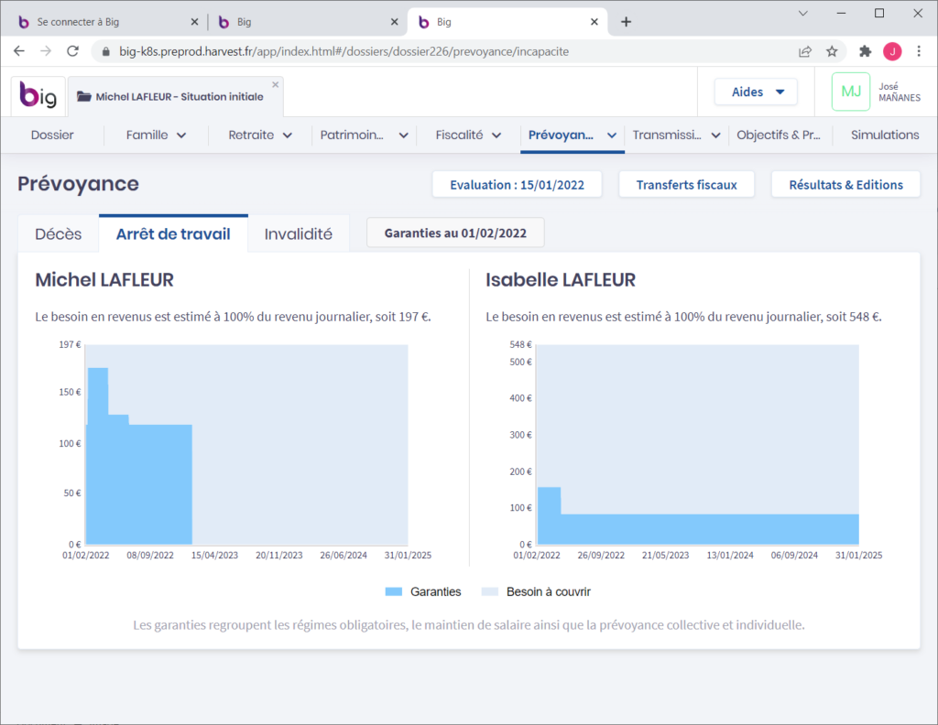The image size is (938, 725).
Task: Open Transferts fiscaux button
Action: pyautogui.click(x=686, y=184)
